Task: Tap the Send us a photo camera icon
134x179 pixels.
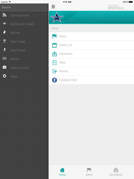Action: (4, 67)
